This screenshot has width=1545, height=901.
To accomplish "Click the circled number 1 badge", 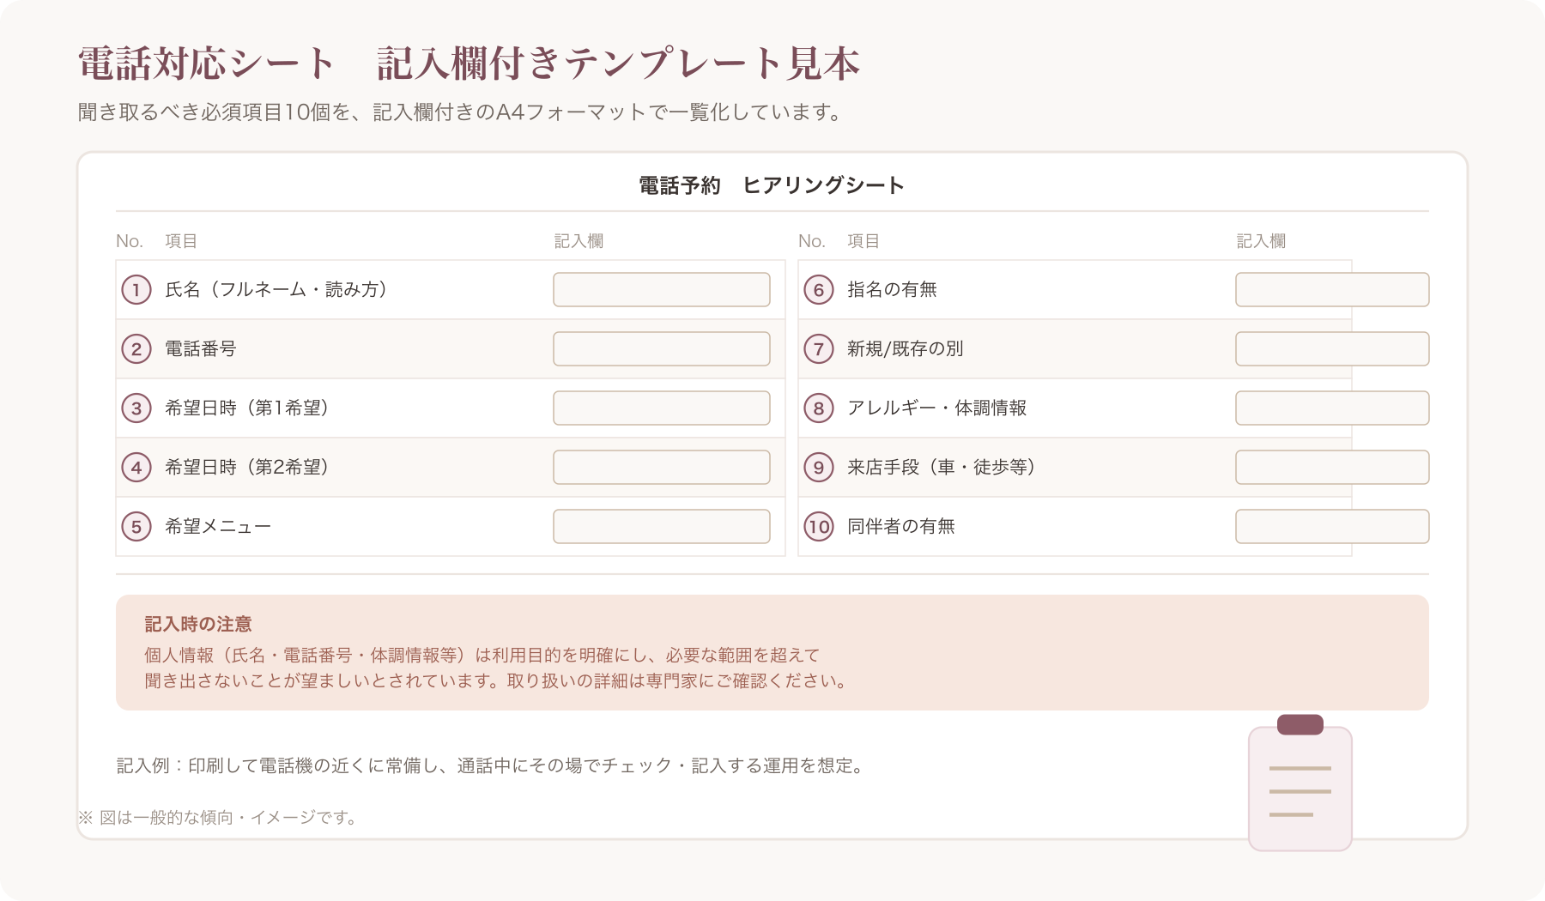I will click(136, 290).
